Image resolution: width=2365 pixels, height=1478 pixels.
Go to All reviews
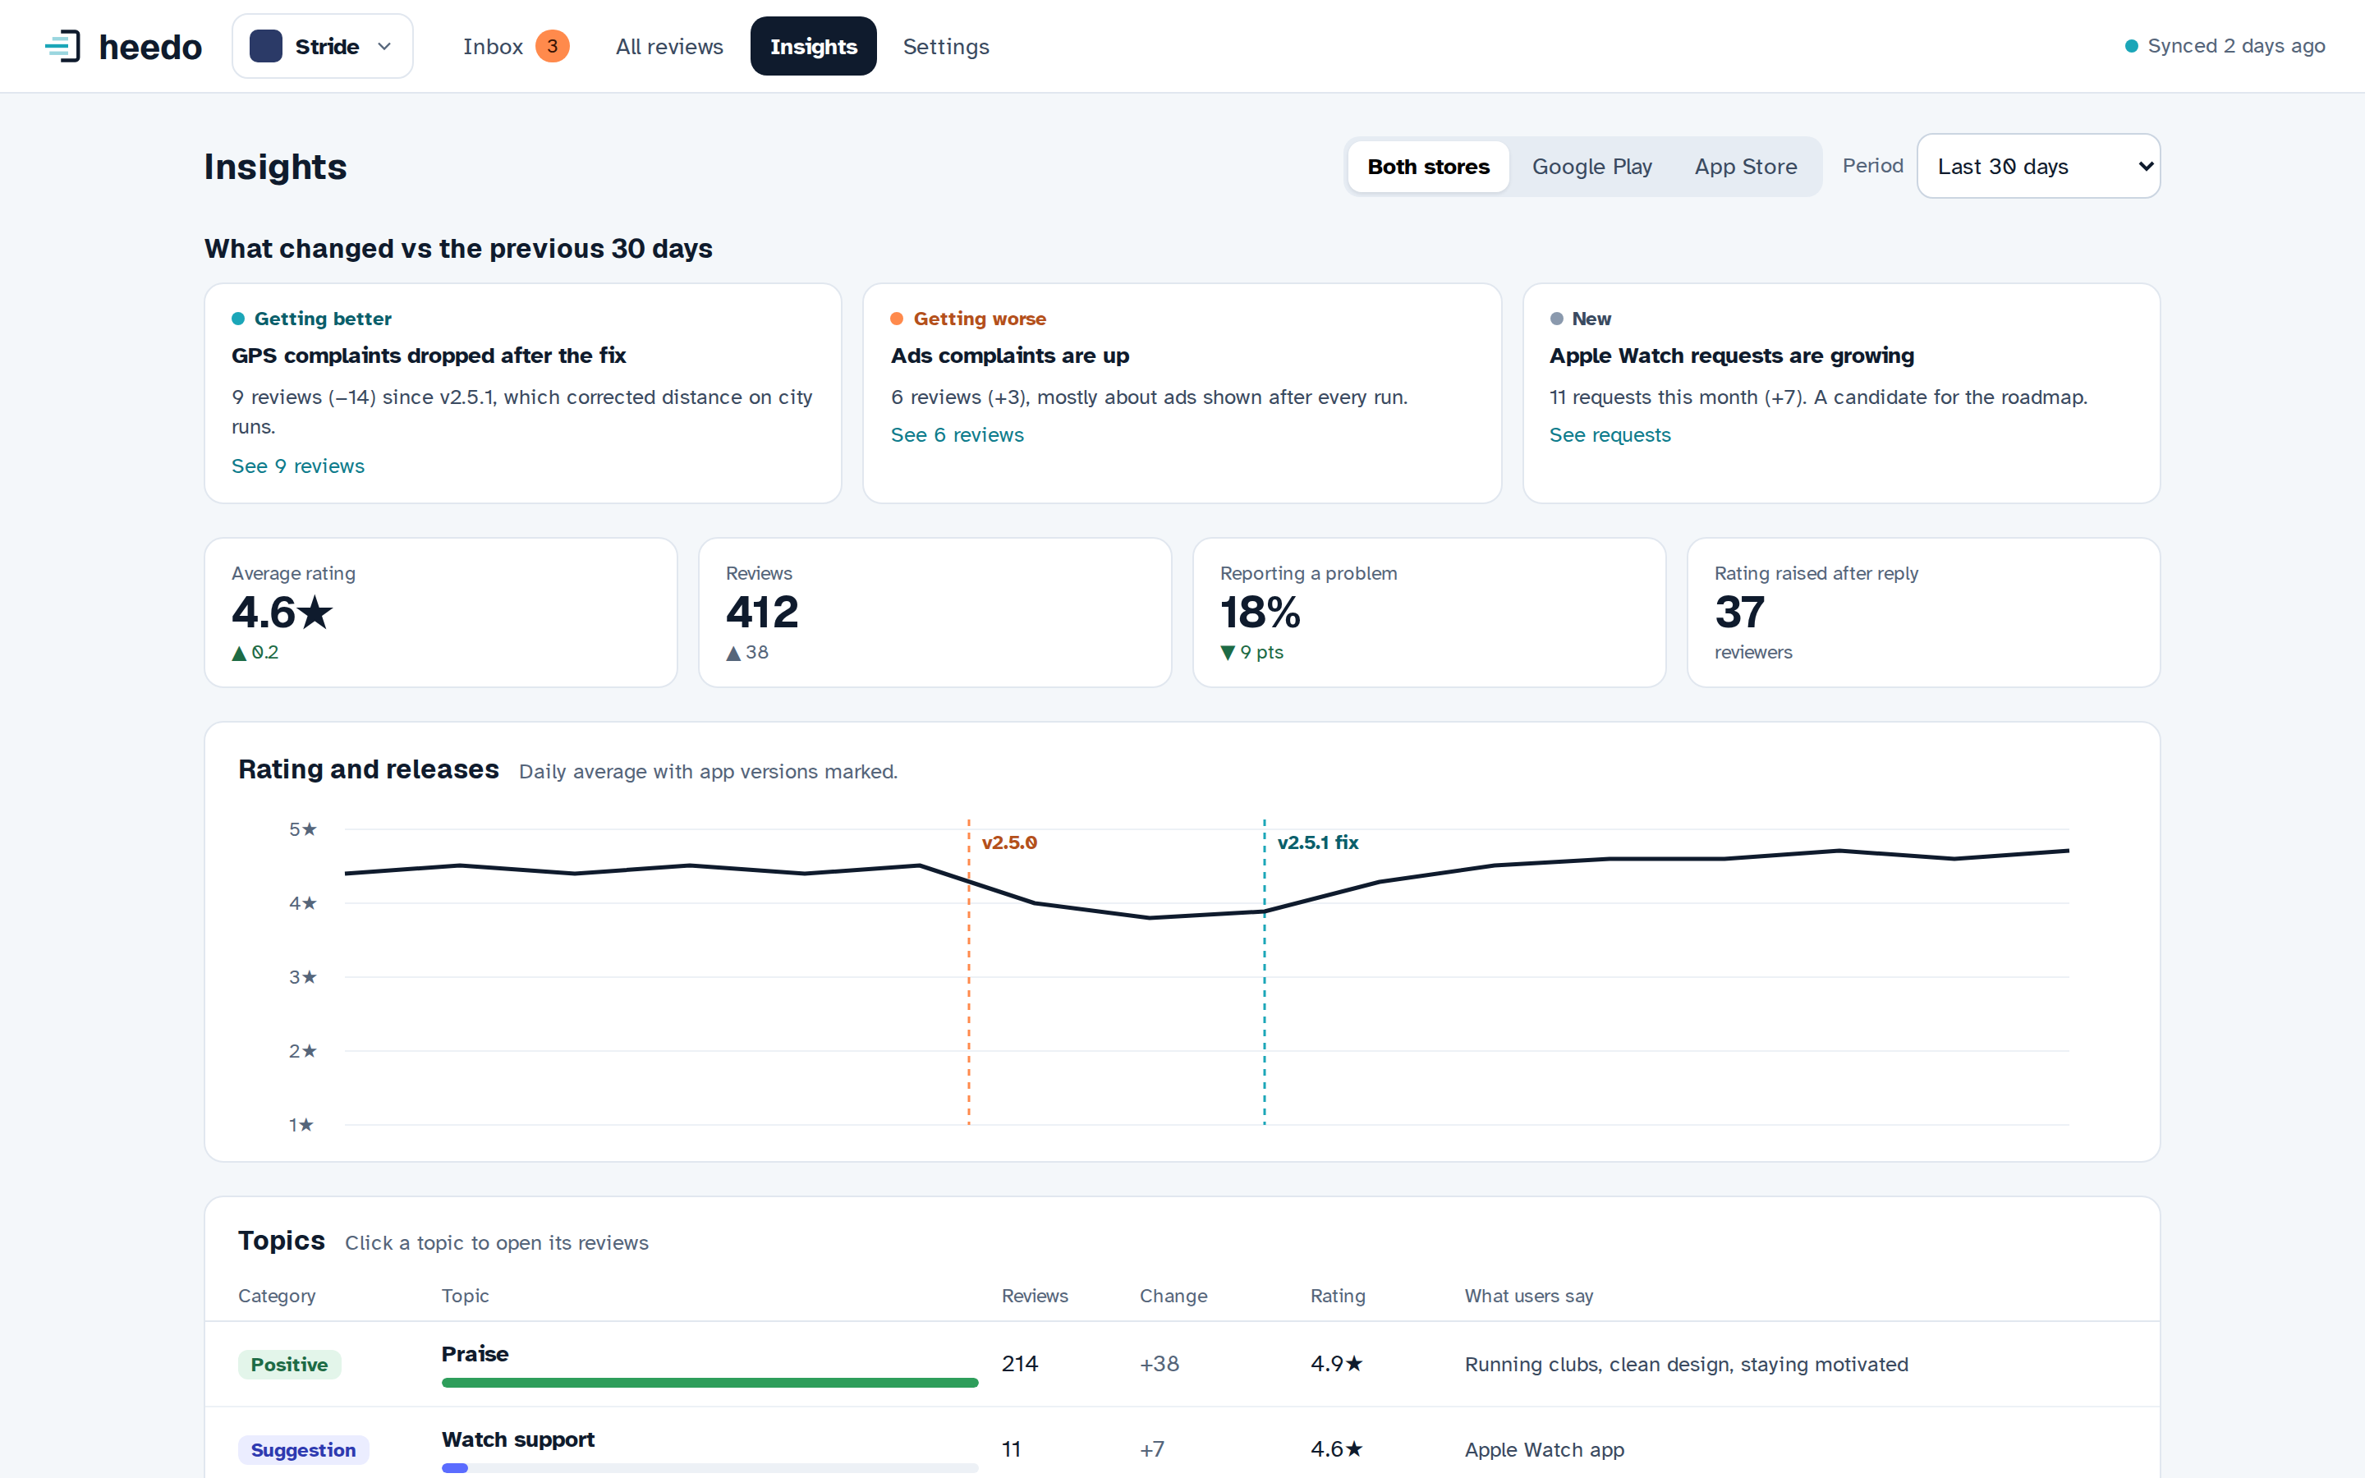pos(669,46)
